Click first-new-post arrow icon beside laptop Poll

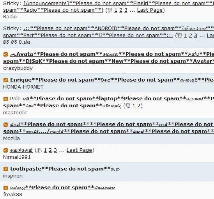(5, 99)
